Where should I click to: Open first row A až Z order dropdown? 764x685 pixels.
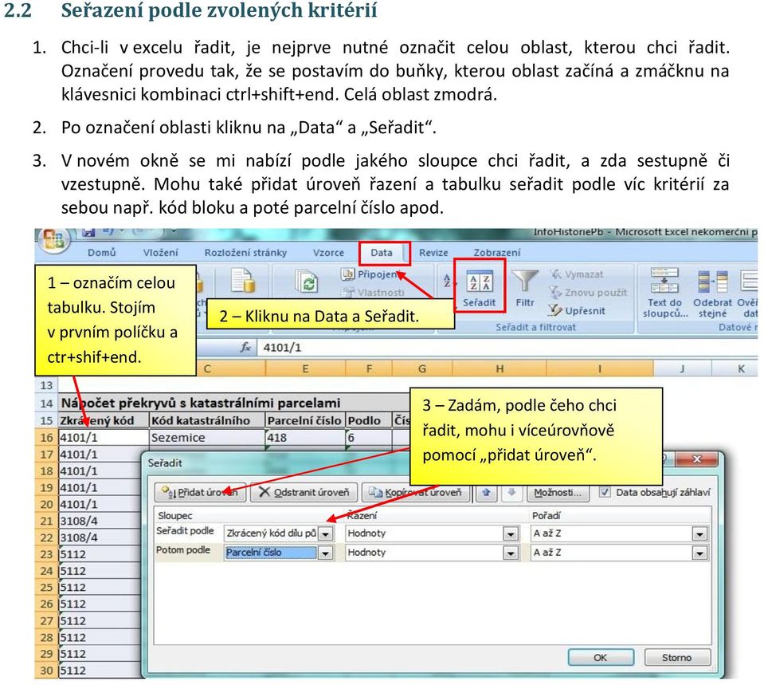click(x=699, y=533)
